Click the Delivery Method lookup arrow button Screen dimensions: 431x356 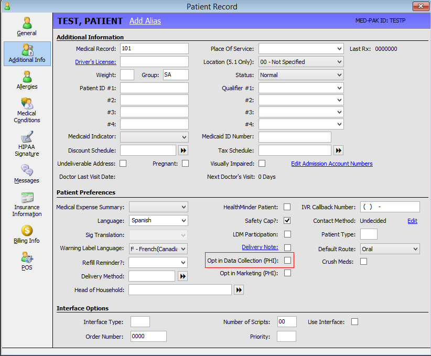(x=183, y=276)
